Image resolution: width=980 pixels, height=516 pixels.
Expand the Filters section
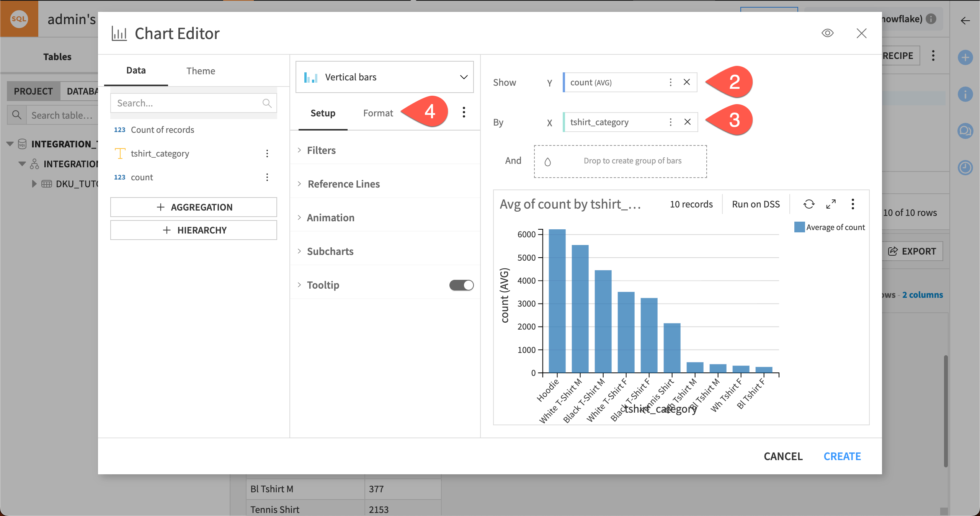pos(321,150)
